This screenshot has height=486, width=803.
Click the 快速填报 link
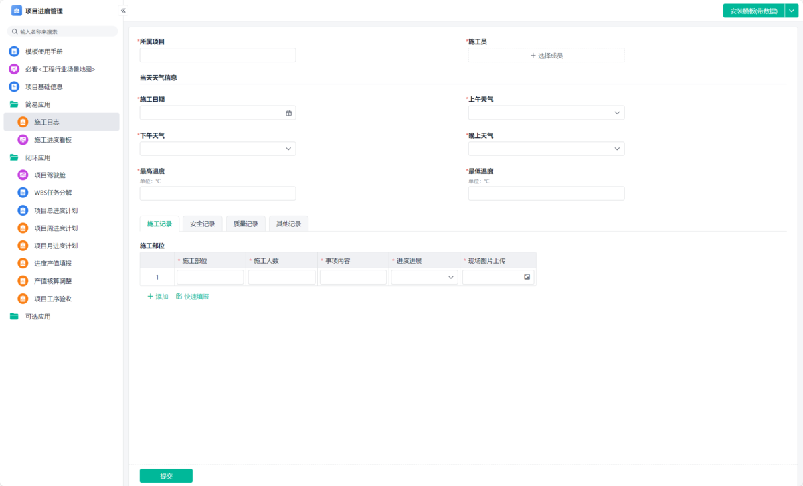pos(193,296)
